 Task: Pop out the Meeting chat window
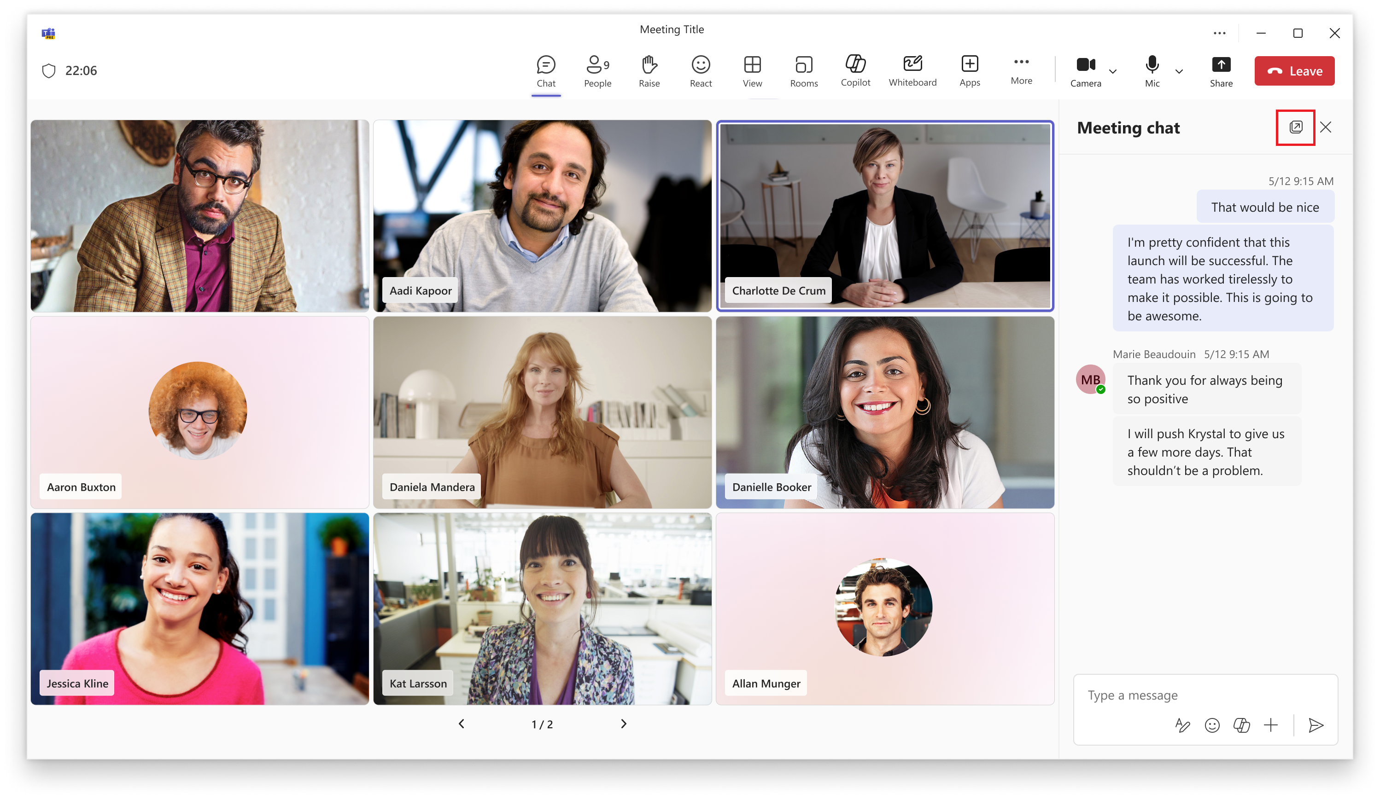click(1295, 127)
